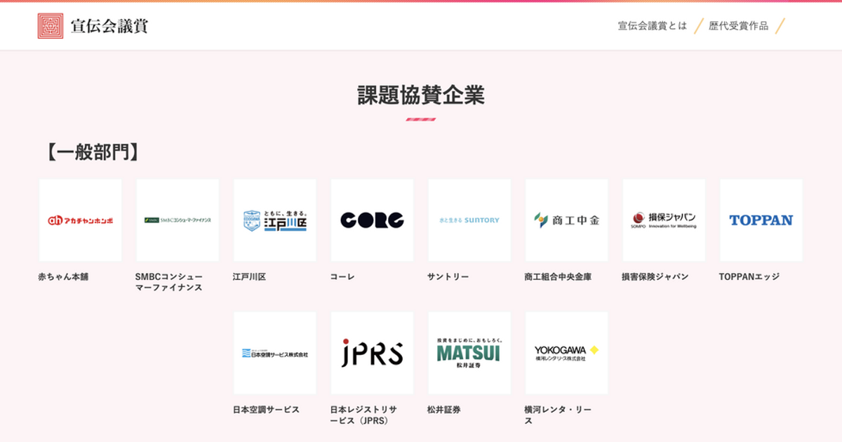Select the 江戸川区 caption text
The width and height of the screenshot is (842, 442).
pyautogui.click(x=250, y=277)
